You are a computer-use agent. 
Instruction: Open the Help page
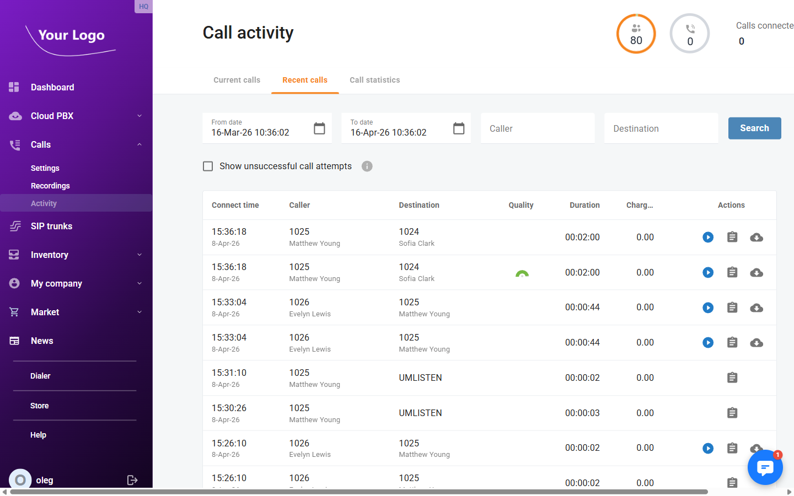click(x=38, y=434)
